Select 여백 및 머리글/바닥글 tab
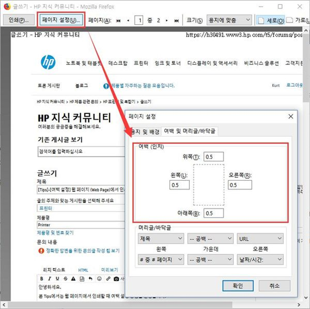Viewport: 310px width, 309px height. point(189,131)
